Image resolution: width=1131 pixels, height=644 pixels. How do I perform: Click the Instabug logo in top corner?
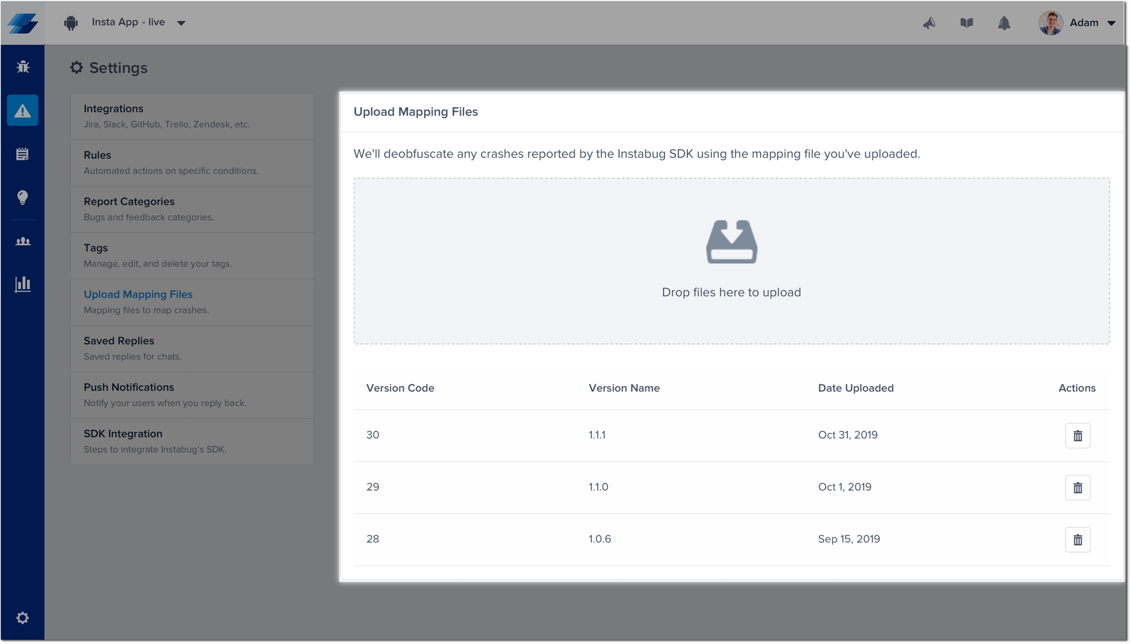23,23
